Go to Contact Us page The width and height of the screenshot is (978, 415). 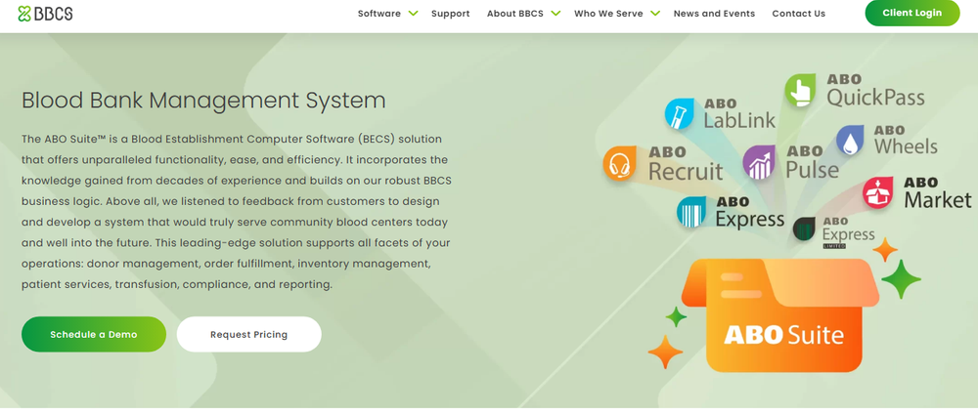click(x=798, y=13)
